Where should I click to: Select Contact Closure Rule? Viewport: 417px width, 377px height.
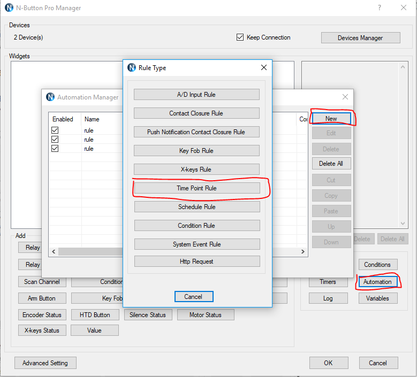(x=196, y=113)
